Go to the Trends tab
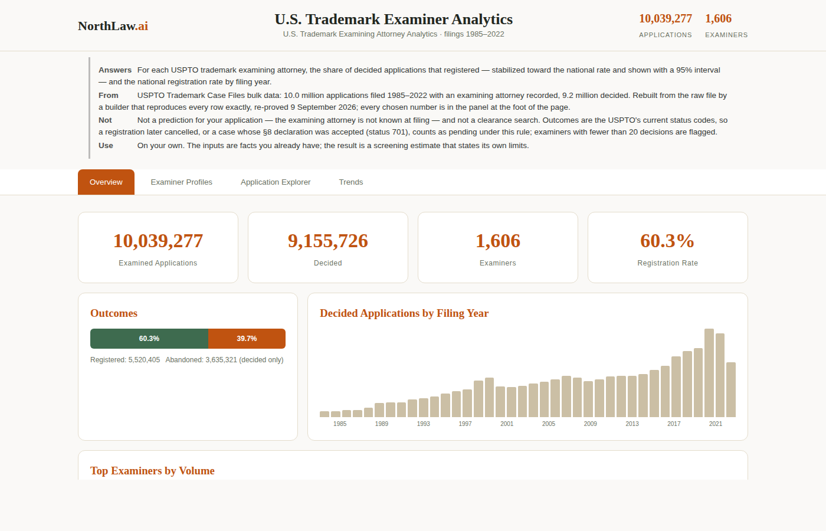The height and width of the screenshot is (531, 826). [351, 182]
